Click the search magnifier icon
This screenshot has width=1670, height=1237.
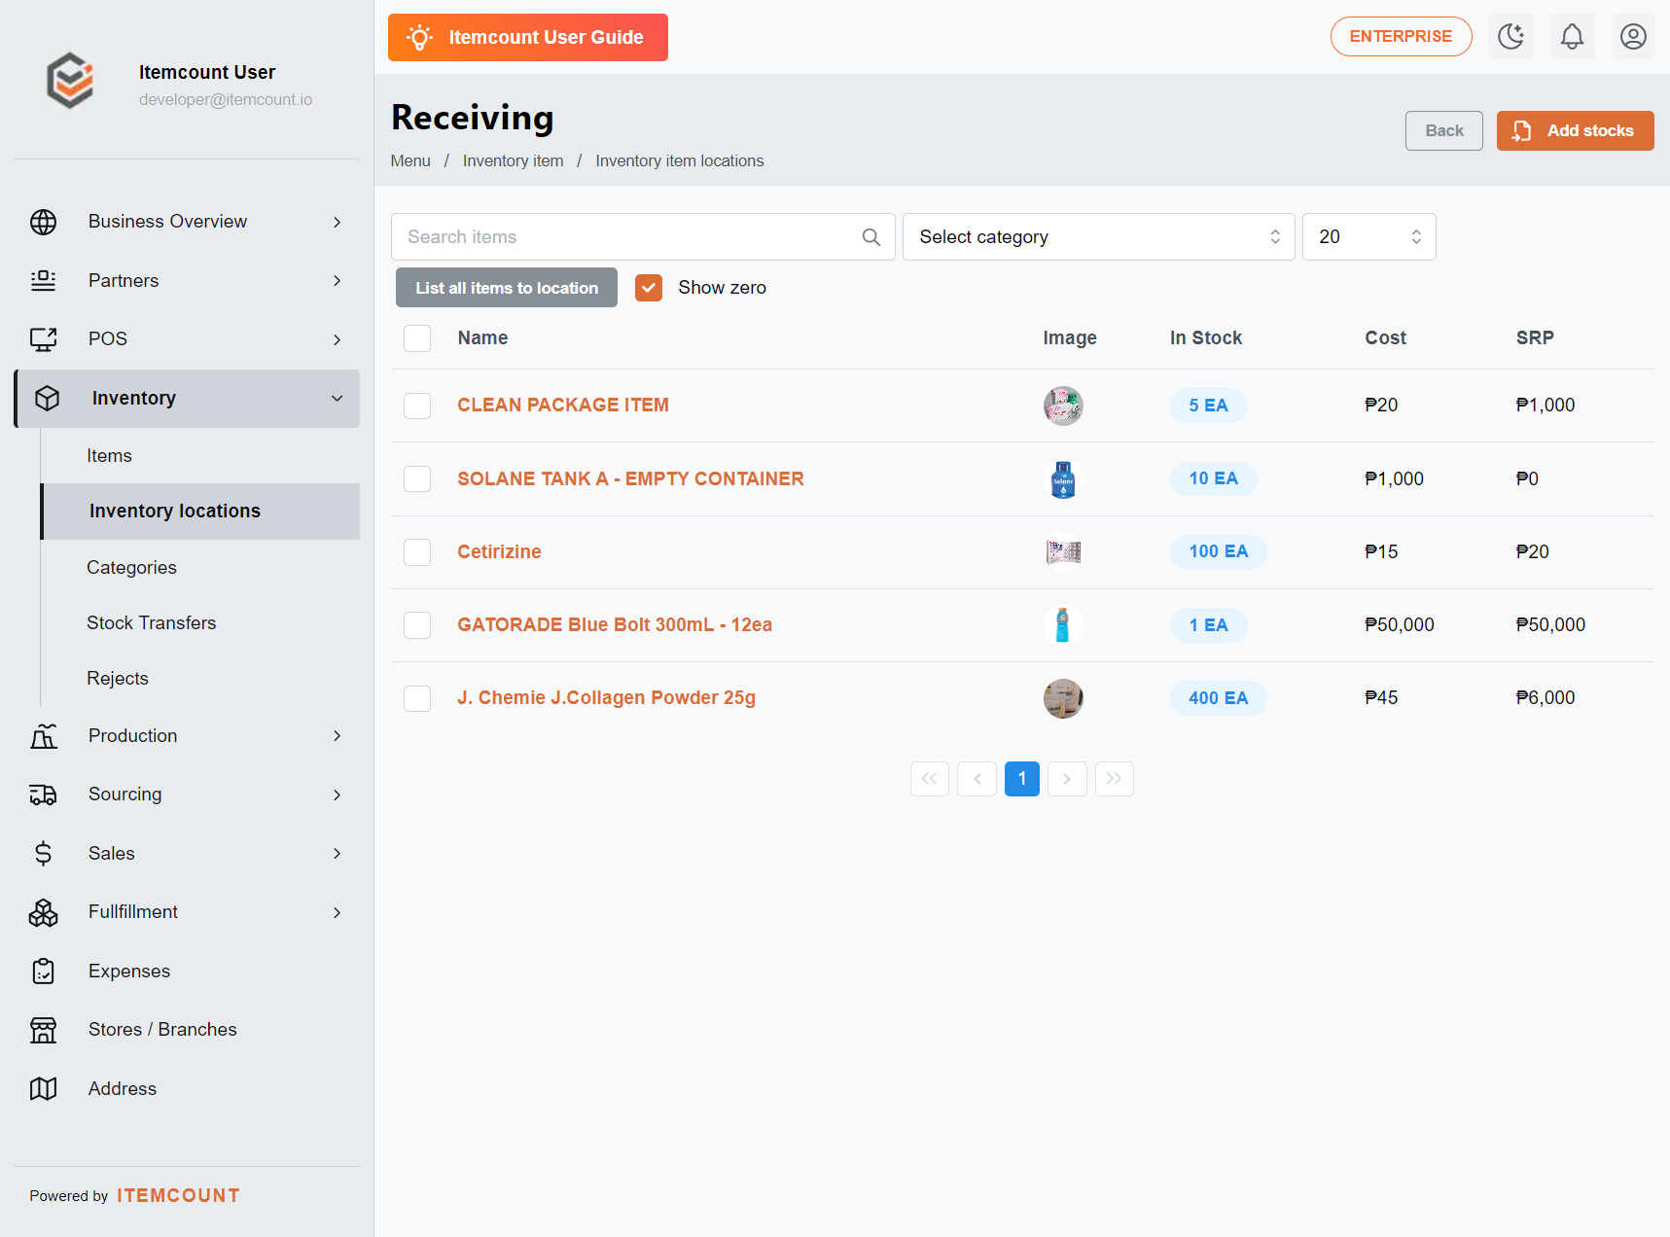(871, 237)
